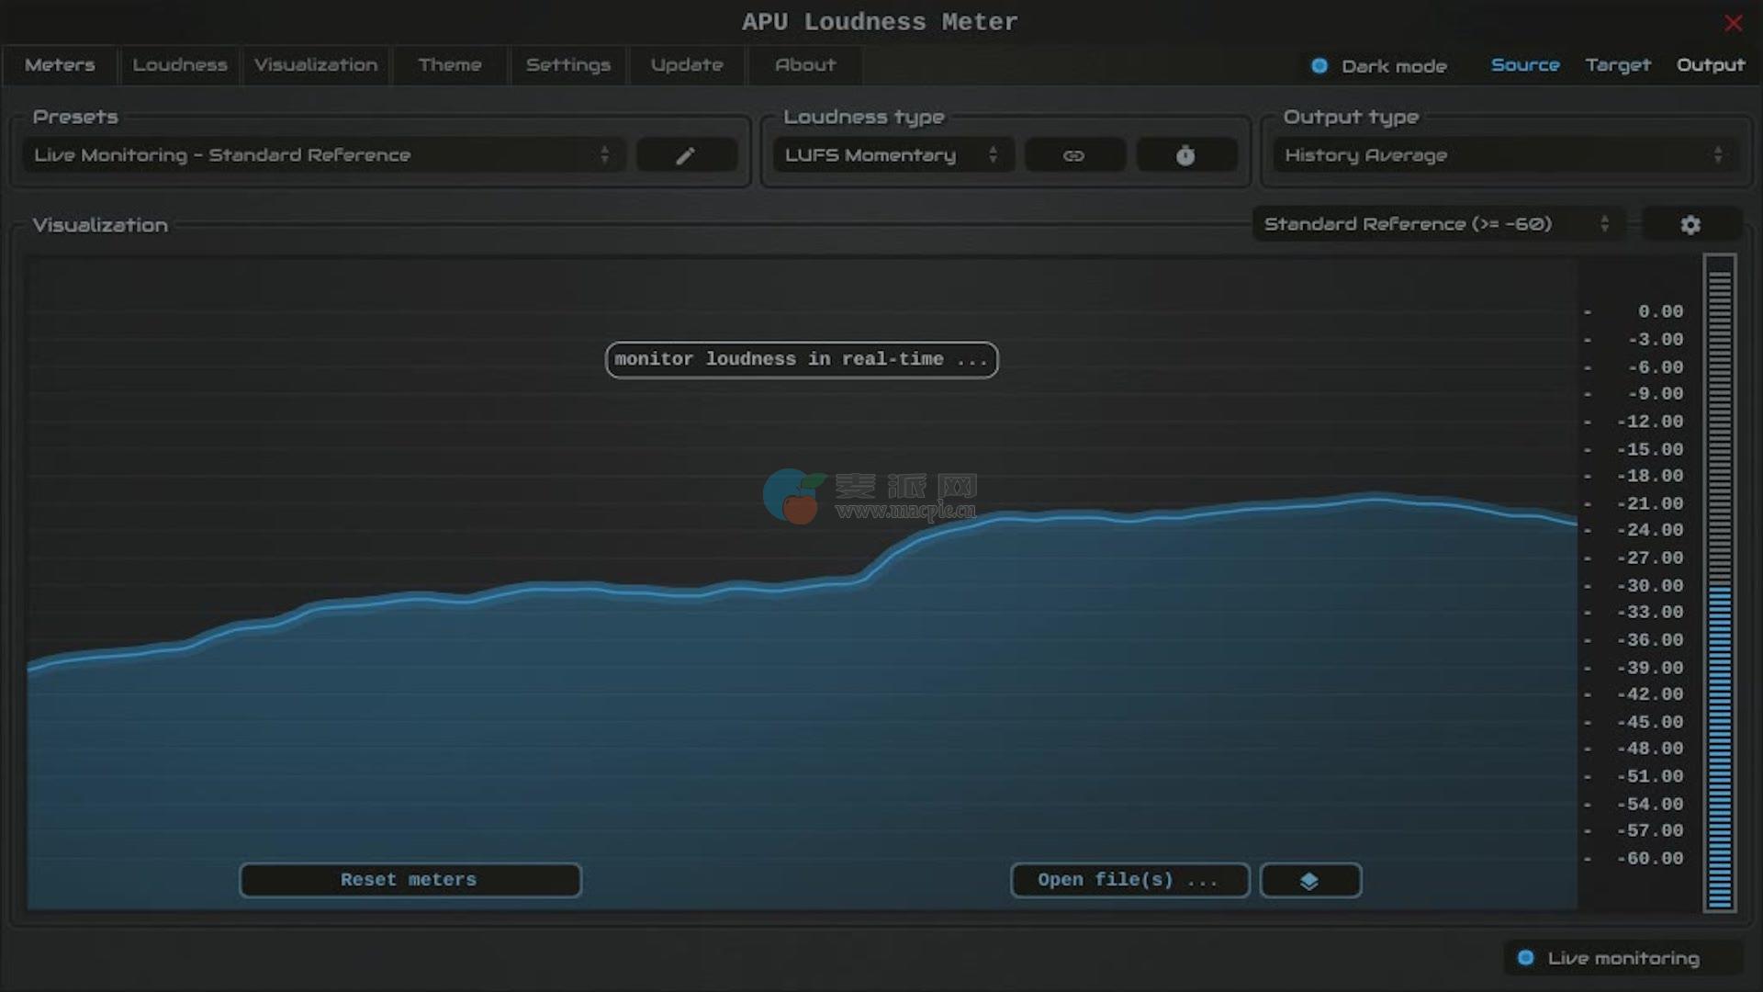Click the pencil edit preset icon
1763x992 pixels.
click(687, 155)
